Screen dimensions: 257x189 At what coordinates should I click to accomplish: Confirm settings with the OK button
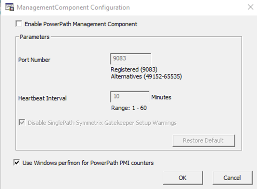point(183,178)
